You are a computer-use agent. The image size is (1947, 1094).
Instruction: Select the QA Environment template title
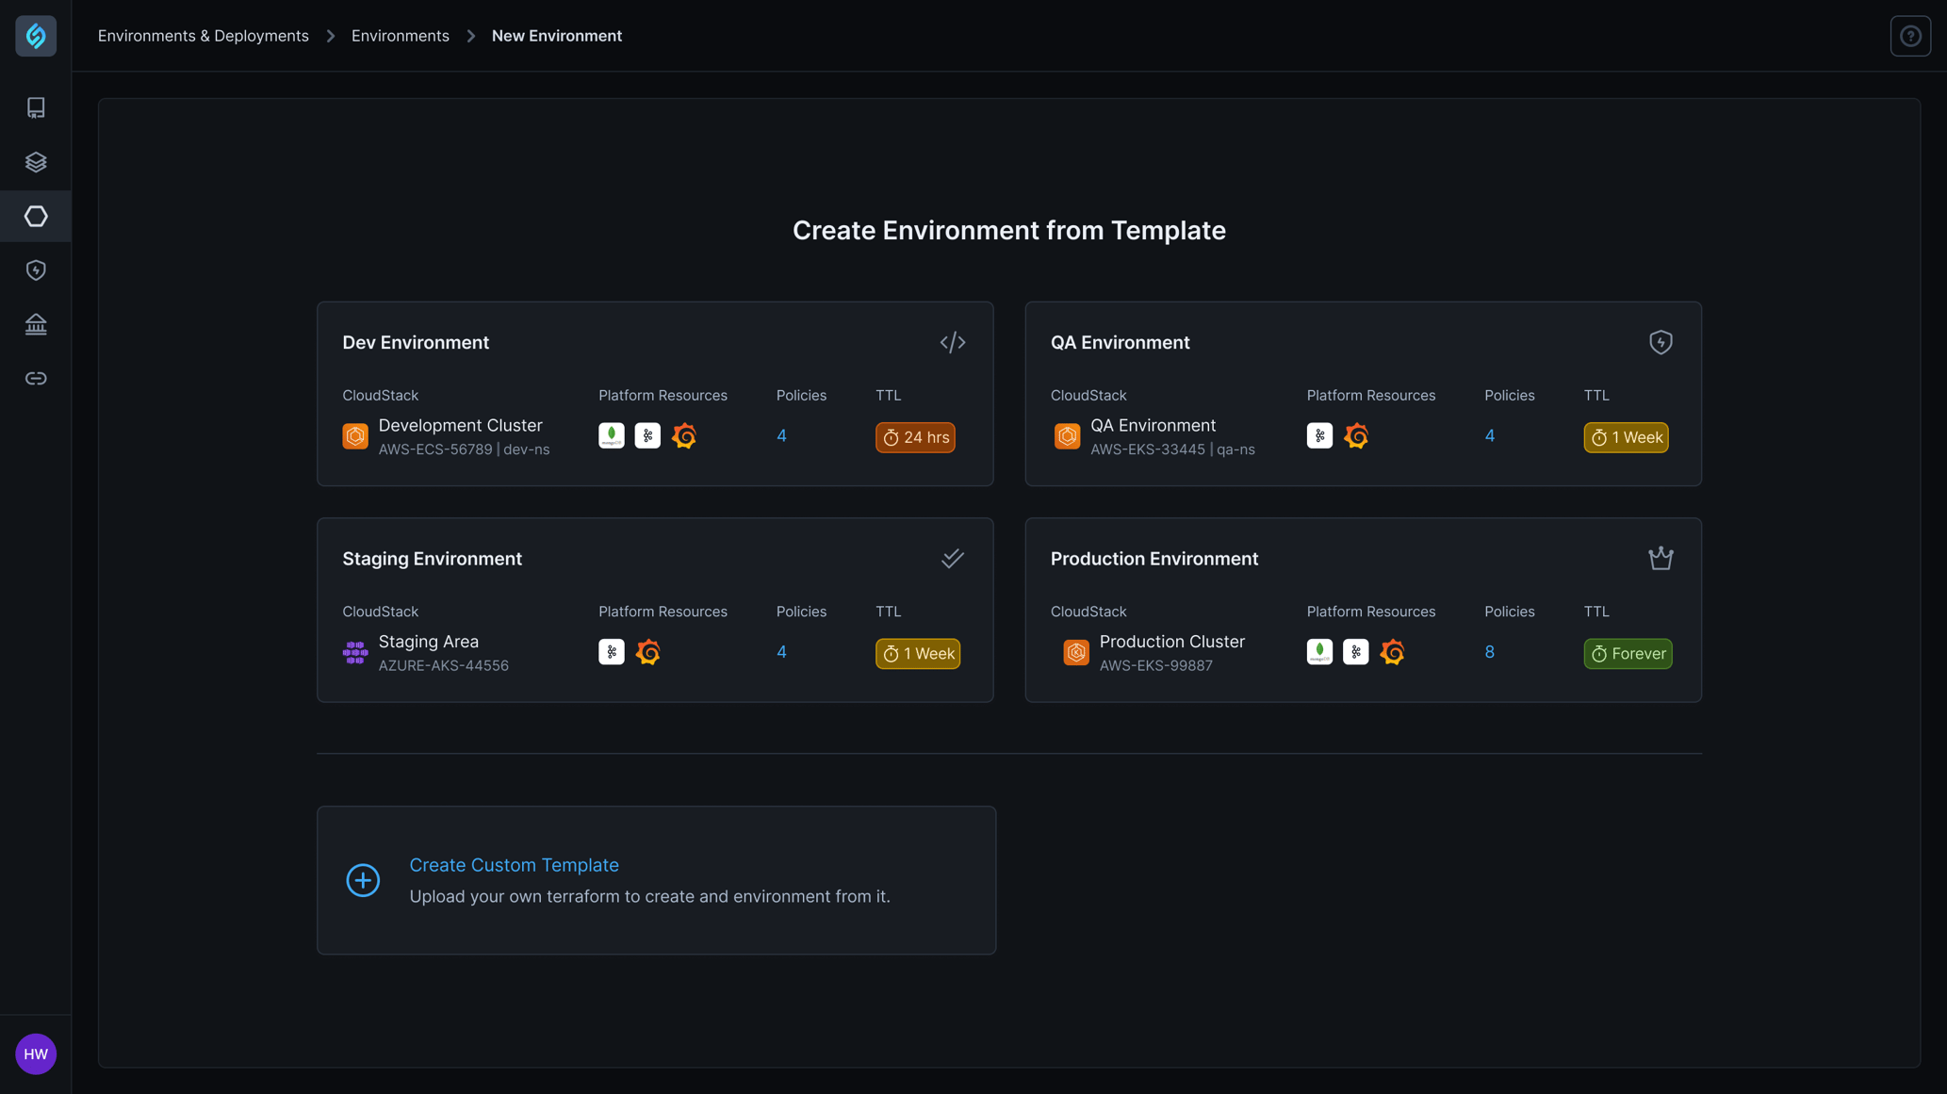[x=1121, y=342]
